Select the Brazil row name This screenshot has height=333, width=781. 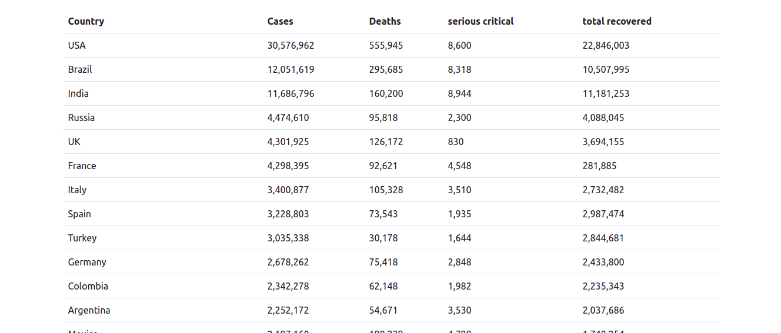[80, 69]
